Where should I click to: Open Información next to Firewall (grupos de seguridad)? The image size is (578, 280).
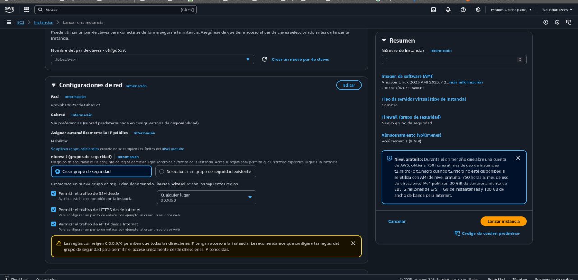(128, 157)
